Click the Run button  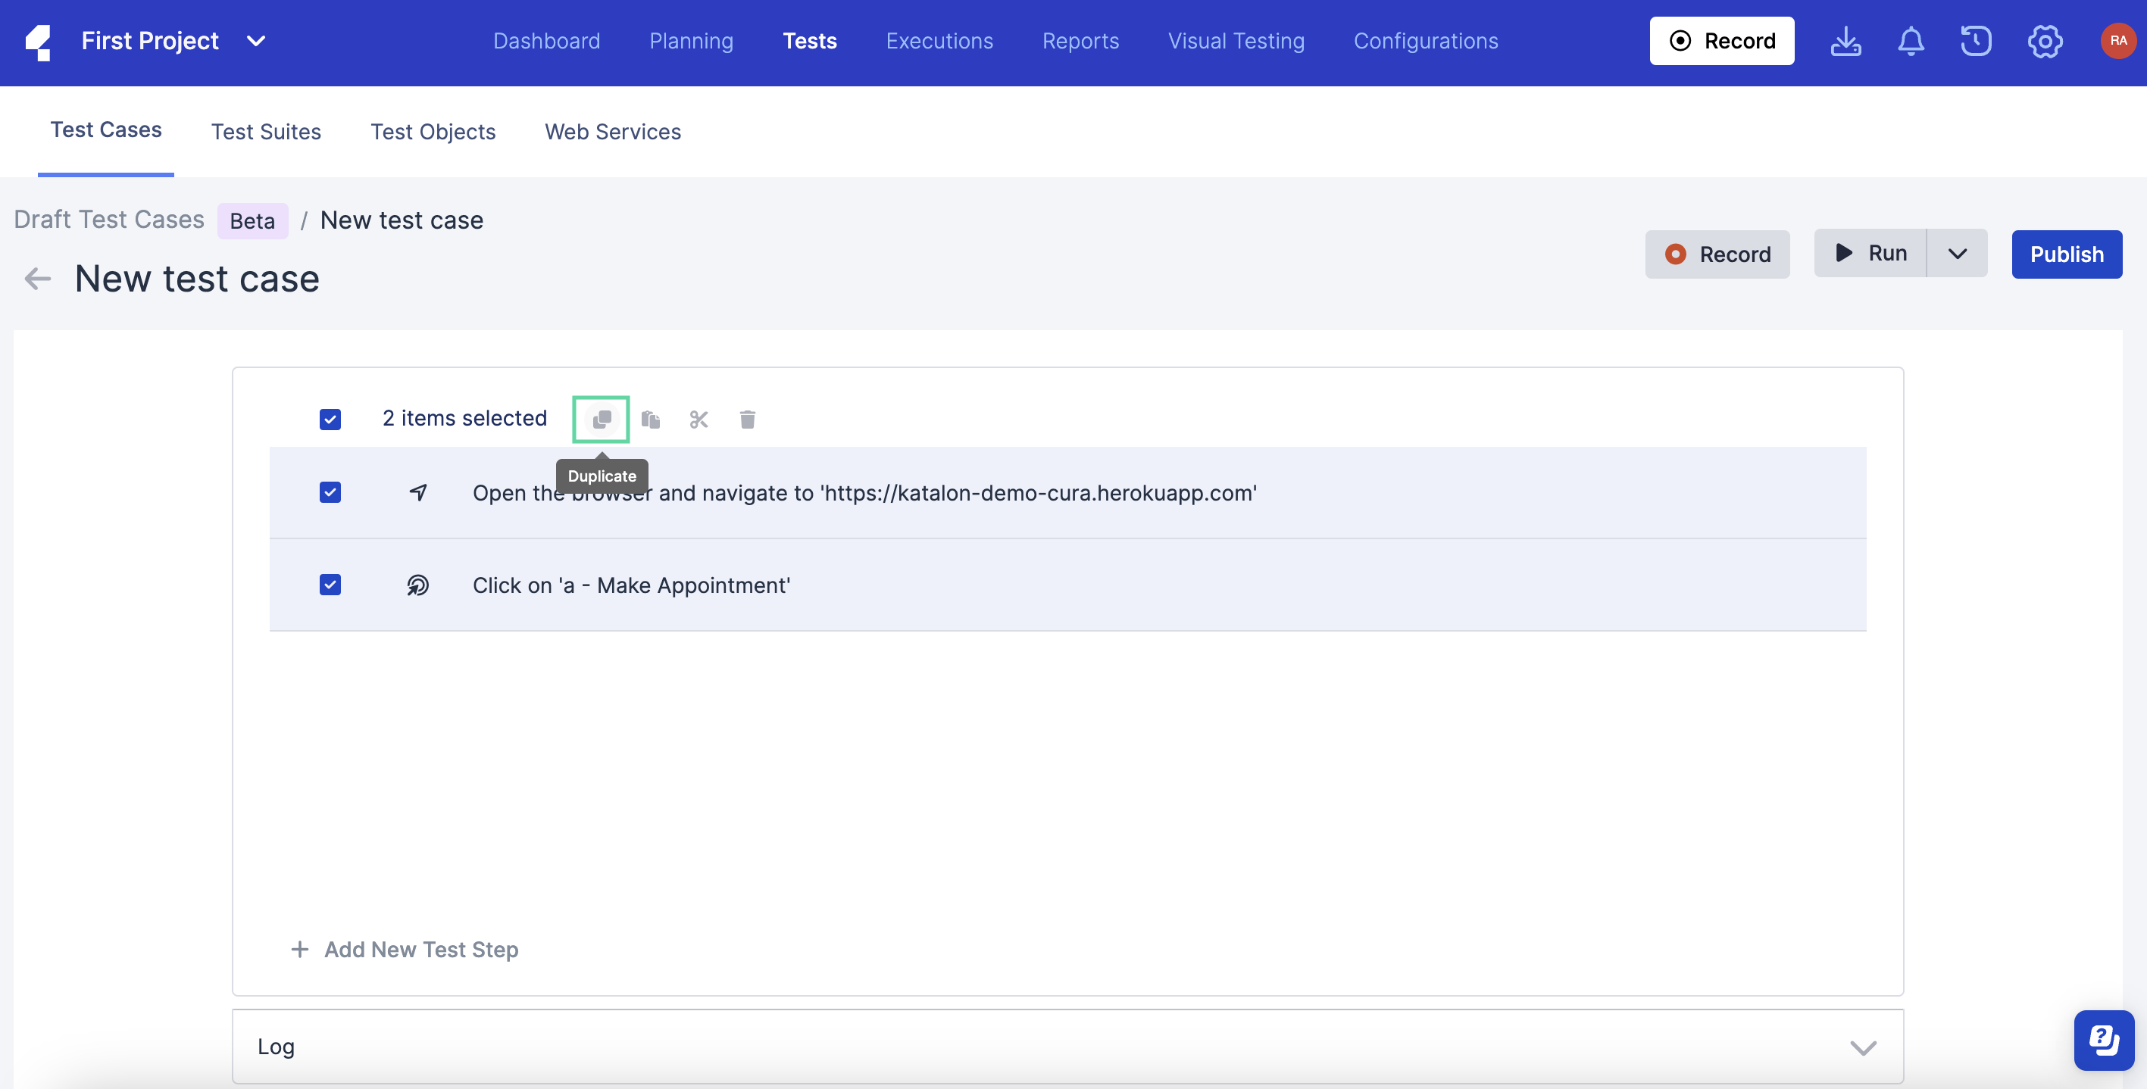click(x=1870, y=253)
